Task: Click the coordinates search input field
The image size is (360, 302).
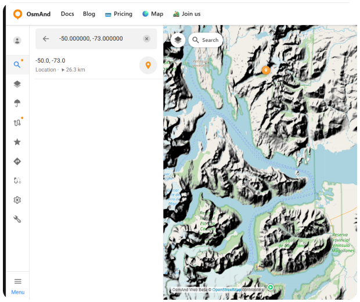Action: click(x=96, y=39)
